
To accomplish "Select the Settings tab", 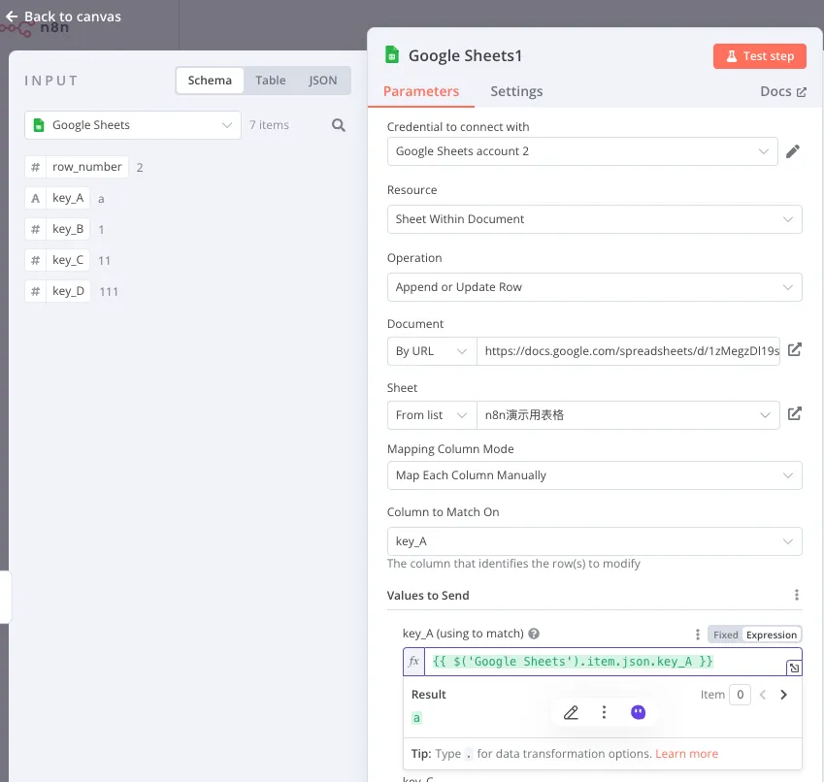I will [516, 91].
